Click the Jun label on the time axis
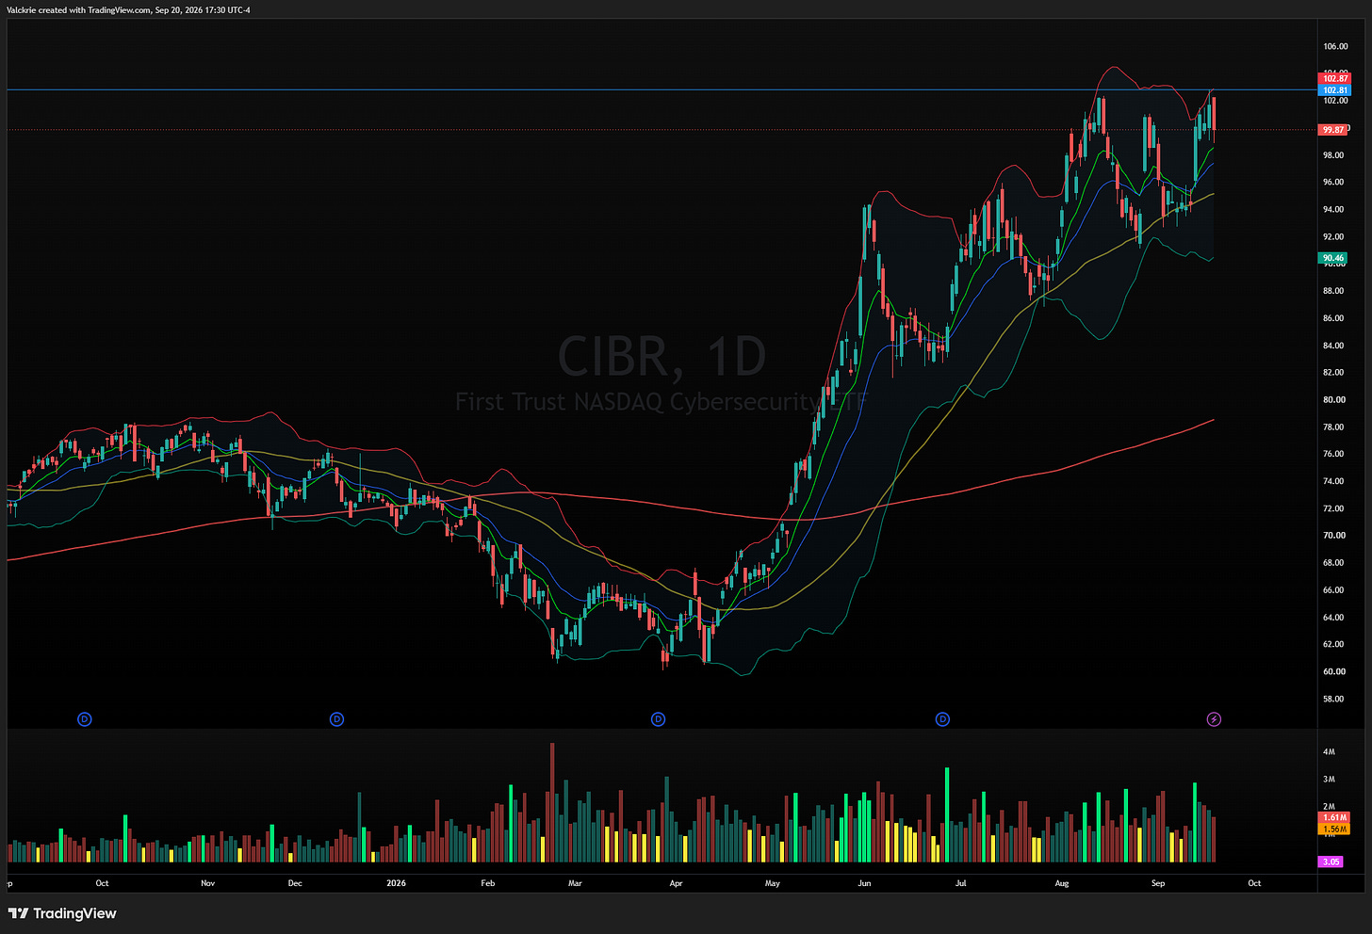This screenshot has height=934, width=1372. 865,883
